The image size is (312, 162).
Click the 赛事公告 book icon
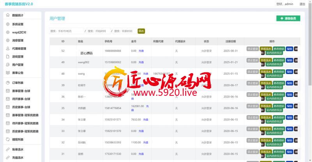8,73
